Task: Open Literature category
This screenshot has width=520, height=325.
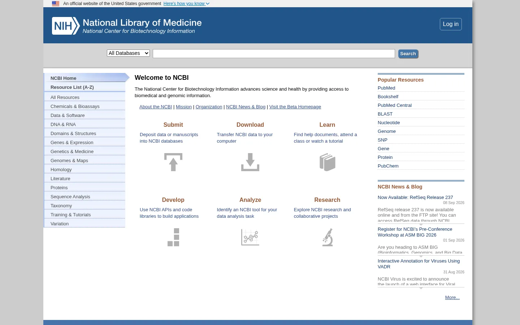Action: pos(84,178)
